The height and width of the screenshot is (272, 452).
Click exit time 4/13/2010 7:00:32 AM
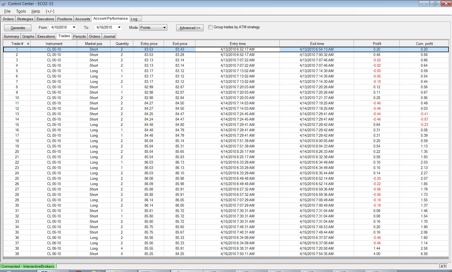(x=317, y=55)
